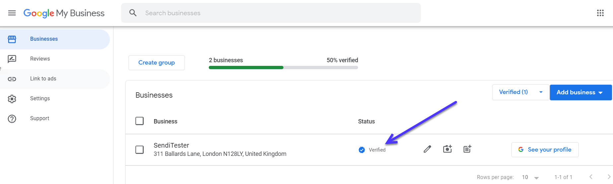Screen dimensions: 613x184
Task: Edit SendiTester with the pencil icon
Action: click(427, 149)
